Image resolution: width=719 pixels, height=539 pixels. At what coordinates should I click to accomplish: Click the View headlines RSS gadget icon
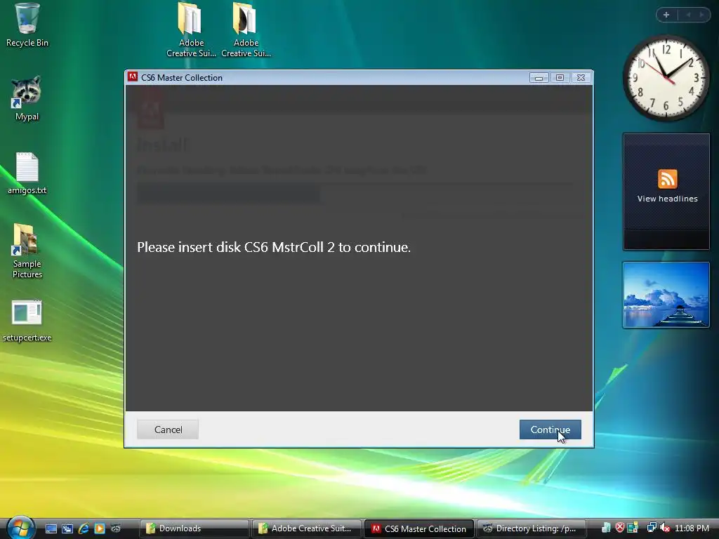pyautogui.click(x=667, y=179)
